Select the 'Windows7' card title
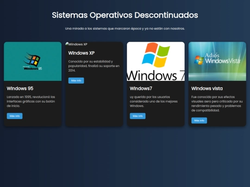The image size is (250, 187). [141, 88]
